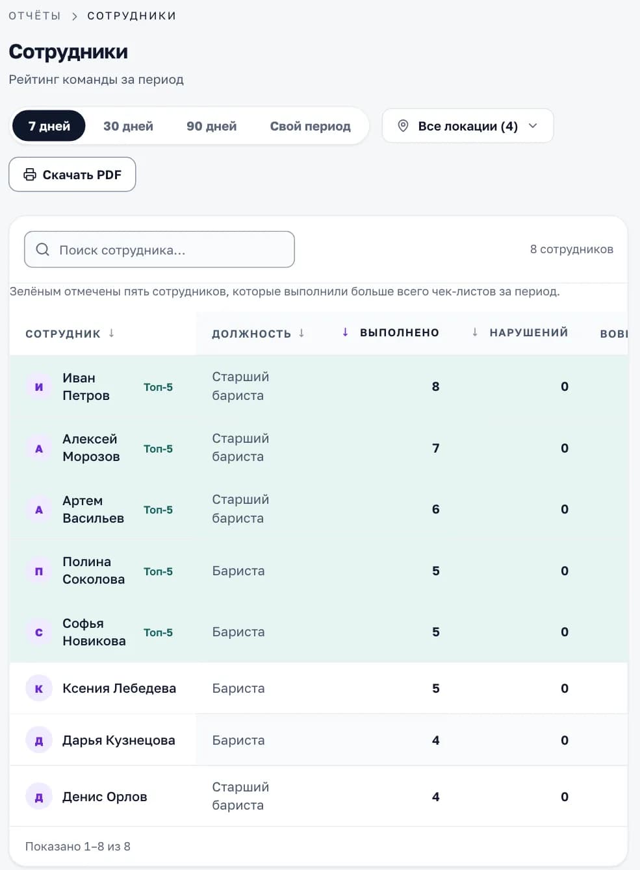640x870 pixels.
Task: Click the breadcrumb chevron separator after Отчёты
Action: pyautogui.click(x=74, y=16)
